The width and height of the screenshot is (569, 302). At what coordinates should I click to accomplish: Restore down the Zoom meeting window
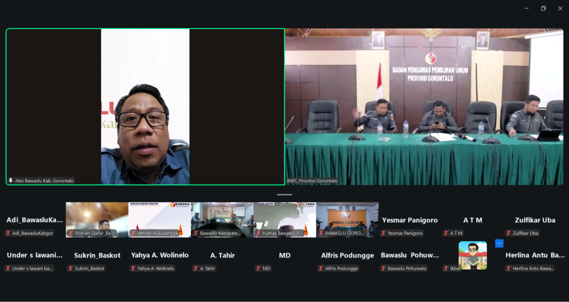pyautogui.click(x=543, y=8)
